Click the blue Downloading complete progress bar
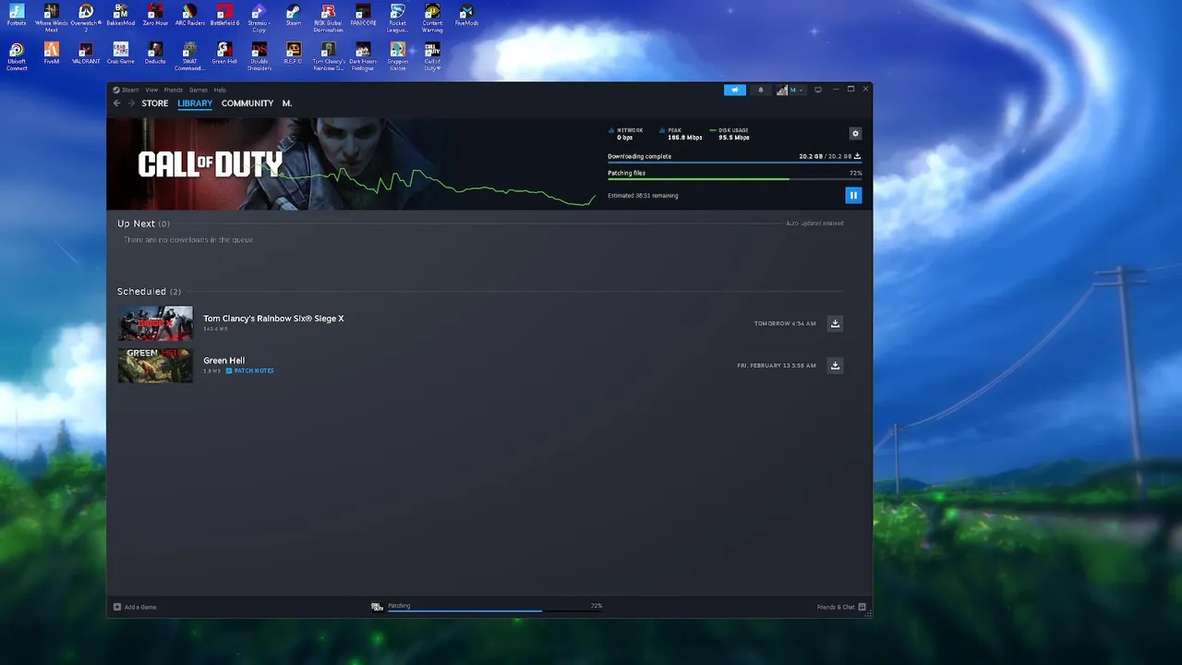 point(735,163)
